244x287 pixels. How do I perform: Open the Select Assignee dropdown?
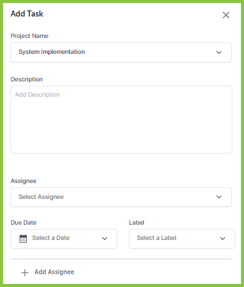point(121,197)
